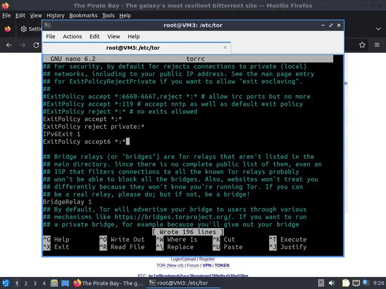The width and height of the screenshot is (386, 289).
Task: Close the root@VM3 terminal tab
Action: pos(225,47)
